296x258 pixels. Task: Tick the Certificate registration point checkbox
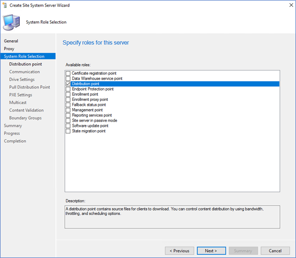(x=68, y=73)
